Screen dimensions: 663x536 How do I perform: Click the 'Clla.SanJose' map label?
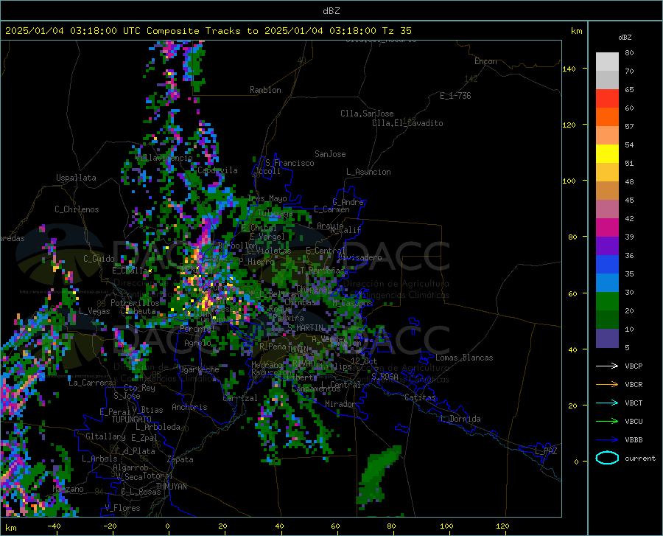click(x=367, y=114)
